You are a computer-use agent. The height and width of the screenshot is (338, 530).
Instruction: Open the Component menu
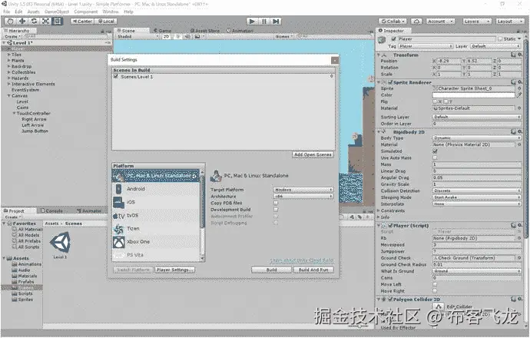coord(86,12)
